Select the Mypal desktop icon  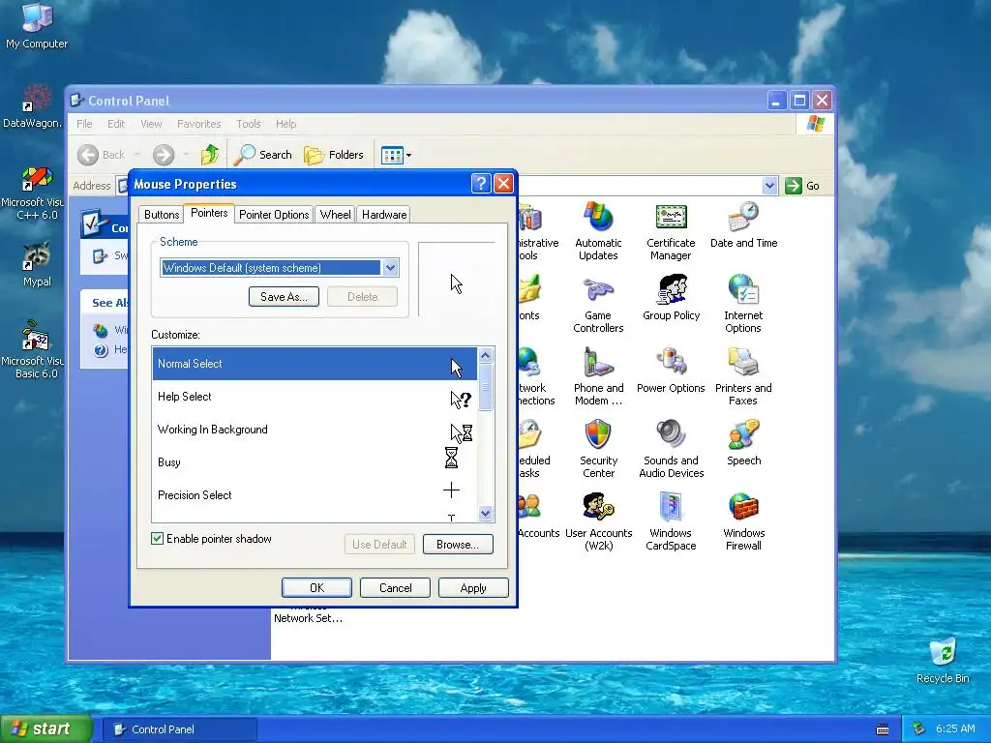37,264
